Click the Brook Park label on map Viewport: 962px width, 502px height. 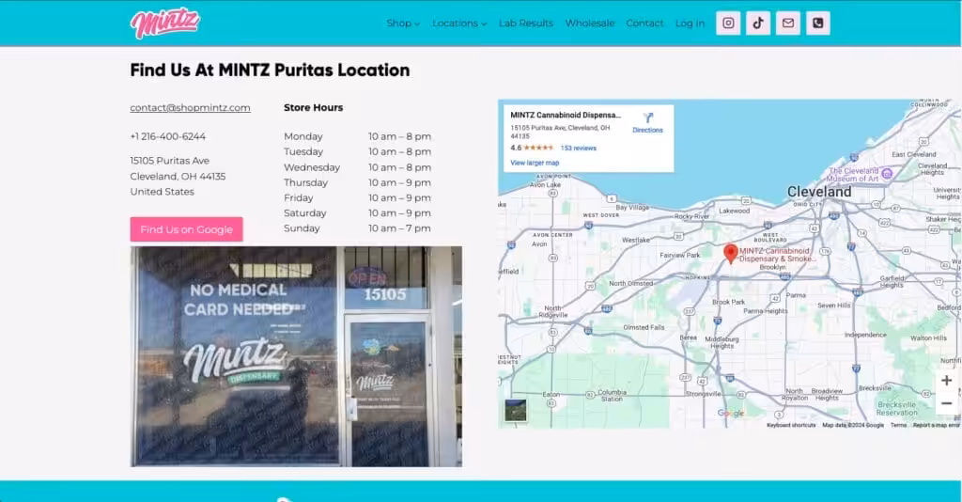pos(728,302)
